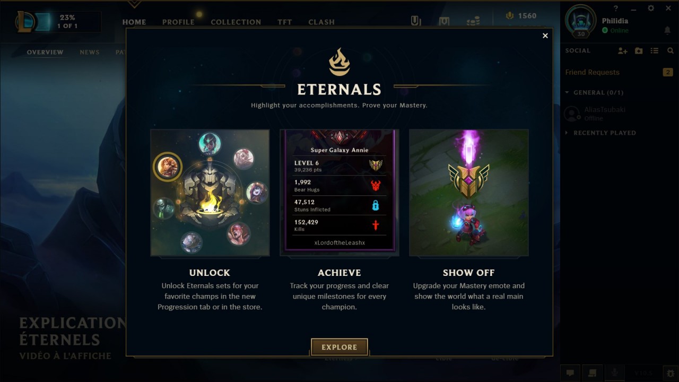Image resolution: width=679 pixels, height=382 pixels.
Task: Click the Super Galaxy Annie achieve card
Action: point(339,193)
